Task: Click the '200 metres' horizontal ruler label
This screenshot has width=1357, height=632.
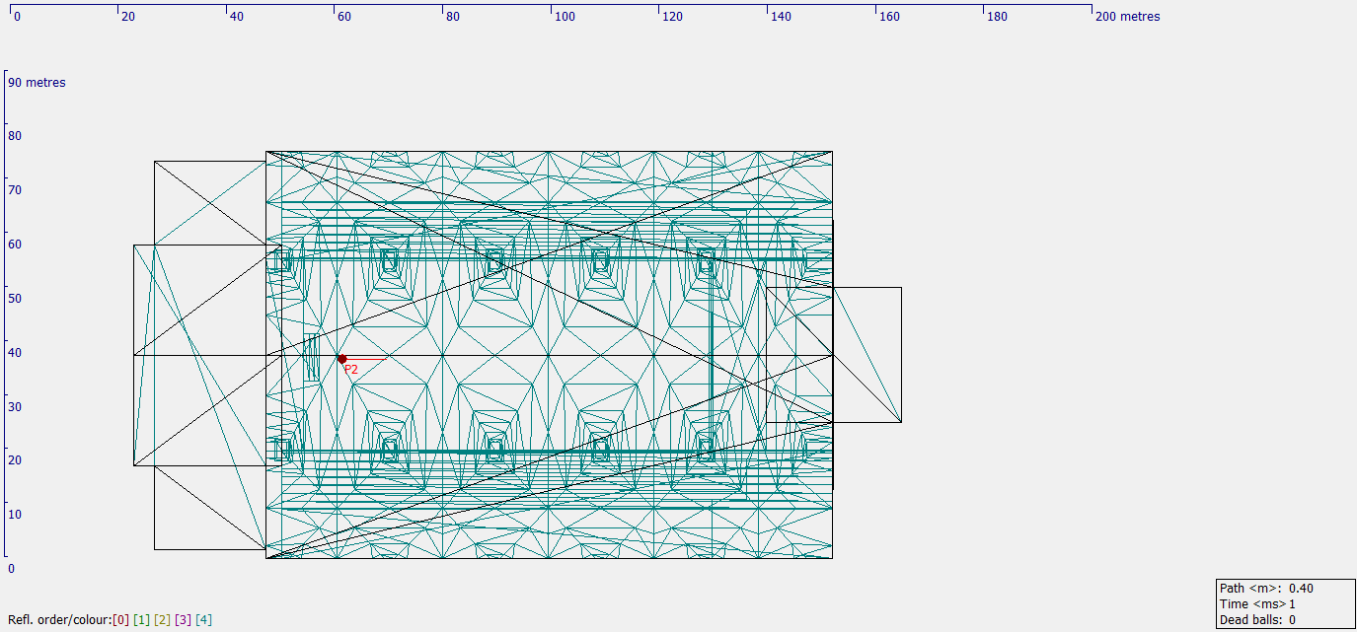Action: click(x=1128, y=17)
